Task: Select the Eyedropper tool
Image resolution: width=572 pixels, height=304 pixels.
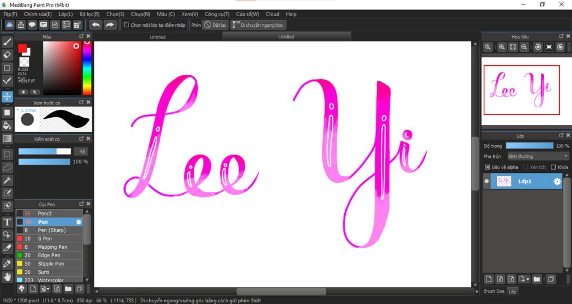Action: tap(7, 264)
